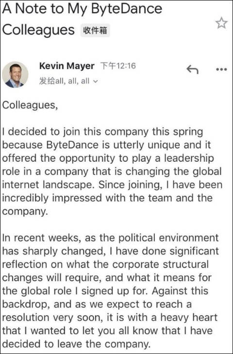The image size is (233, 354).
Task: Expand recipient details chevron after 'all, all, all'
Action: 96,81
